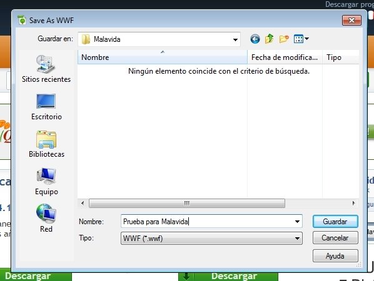Expand the Nombre filename dropdown arrow
The image size is (374, 281).
coord(297,222)
